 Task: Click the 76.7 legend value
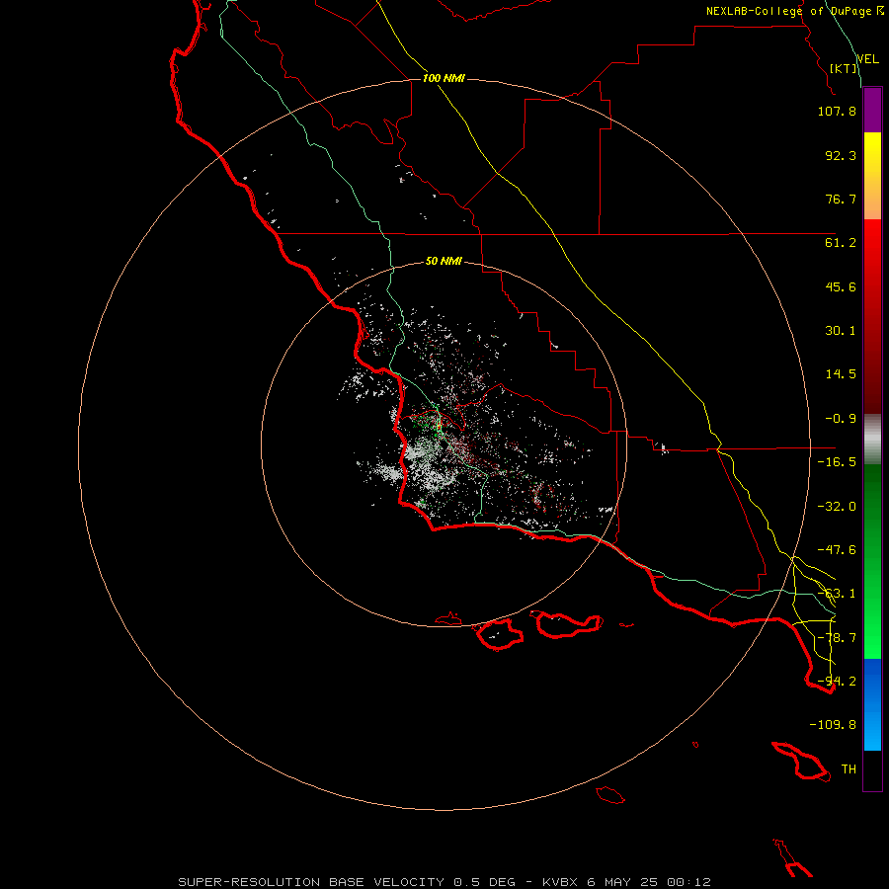(841, 199)
